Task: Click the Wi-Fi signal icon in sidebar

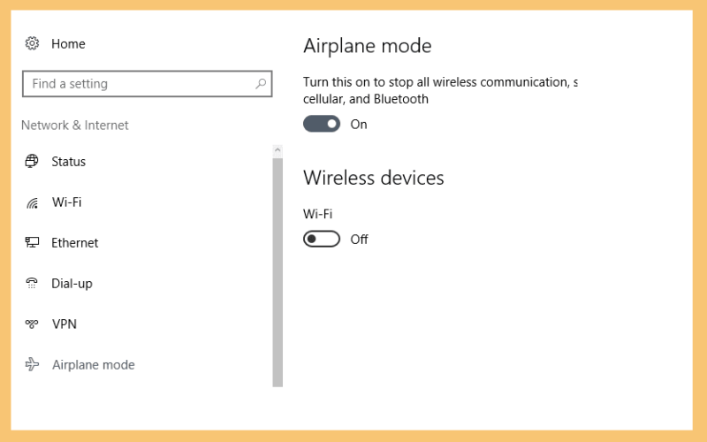Action: [x=32, y=202]
